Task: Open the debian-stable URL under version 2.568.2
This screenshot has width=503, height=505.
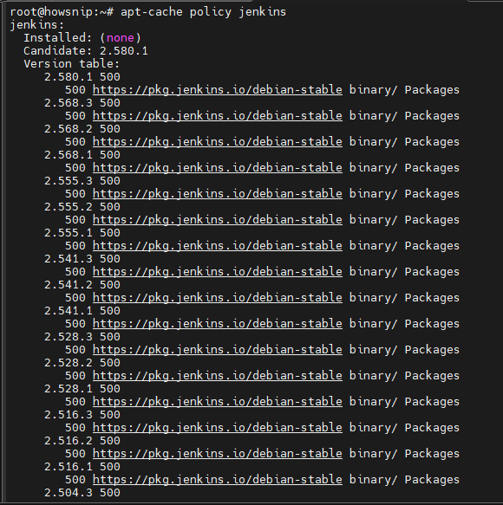Action: 218,142
